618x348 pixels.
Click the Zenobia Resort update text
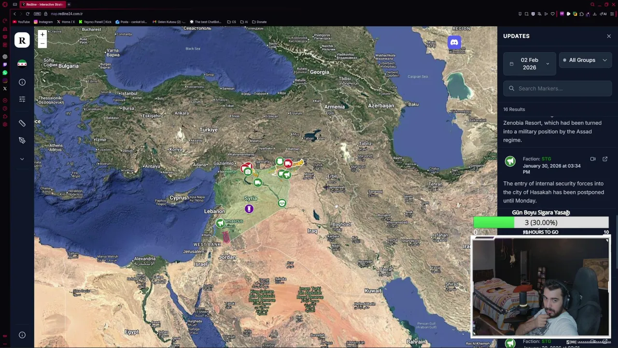click(x=552, y=131)
